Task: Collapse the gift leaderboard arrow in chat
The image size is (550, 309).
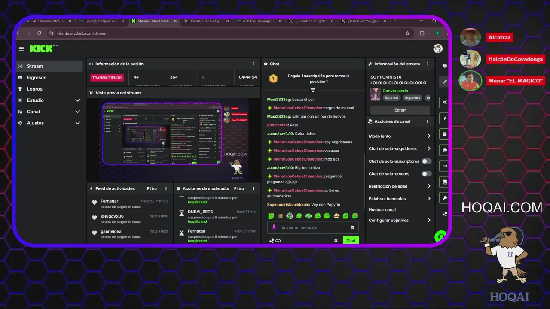Action: (313, 90)
